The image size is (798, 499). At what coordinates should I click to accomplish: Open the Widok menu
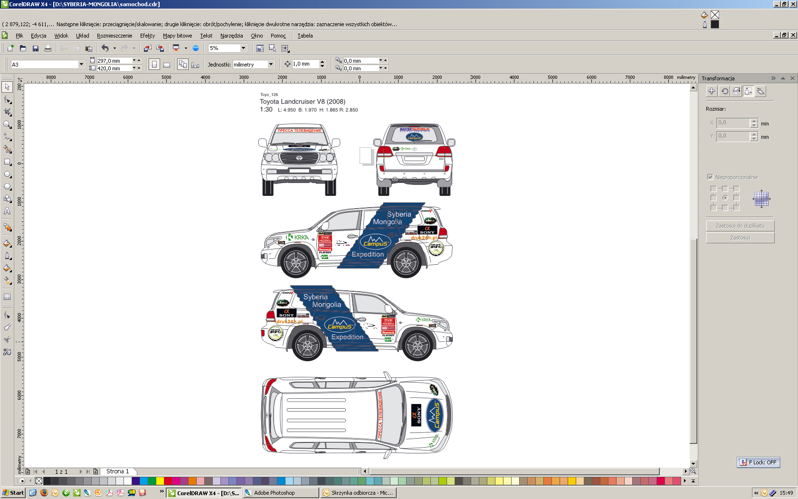click(x=61, y=36)
